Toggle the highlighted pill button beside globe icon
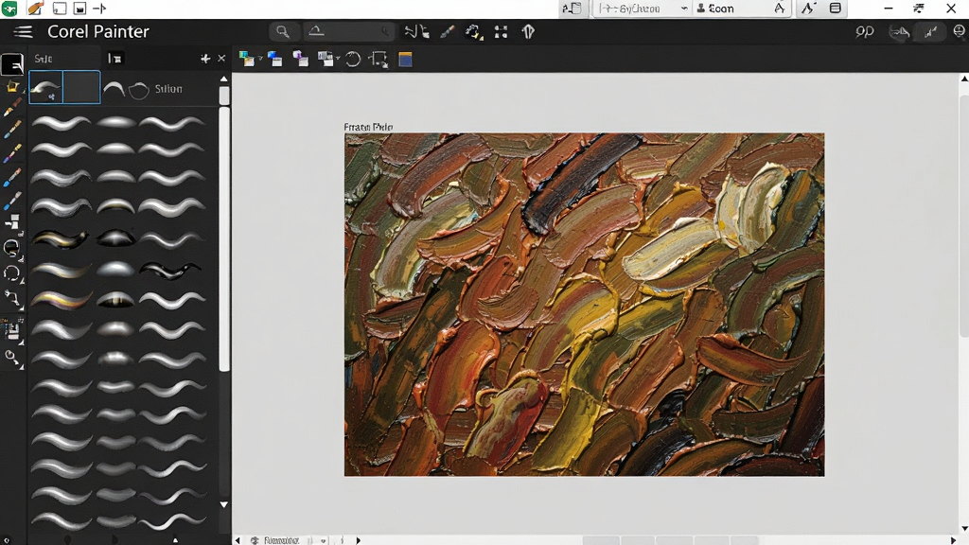This screenshot has width=969, height=545. point(930,32)
